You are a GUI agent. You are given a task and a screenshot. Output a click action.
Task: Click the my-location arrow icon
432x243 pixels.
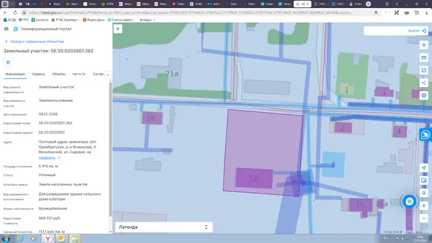coord(424,168)
